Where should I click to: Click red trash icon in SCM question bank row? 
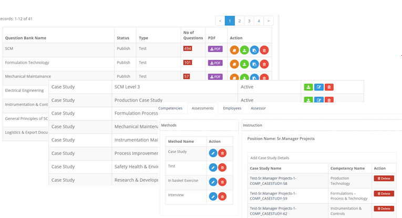264,50
